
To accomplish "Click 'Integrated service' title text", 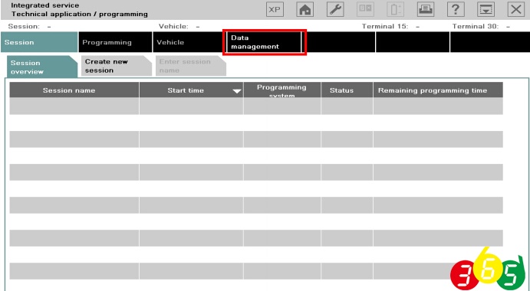I will [x=45, y=5].
